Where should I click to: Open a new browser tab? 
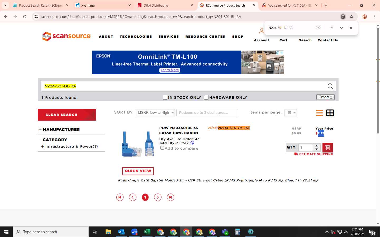(x=326, y=5)
